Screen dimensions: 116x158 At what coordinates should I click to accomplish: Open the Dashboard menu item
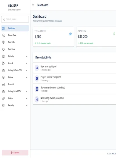coord(15,28)
